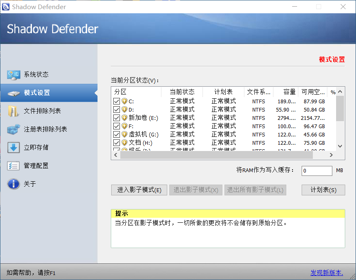Sort by the 计划表 column header

223,92
